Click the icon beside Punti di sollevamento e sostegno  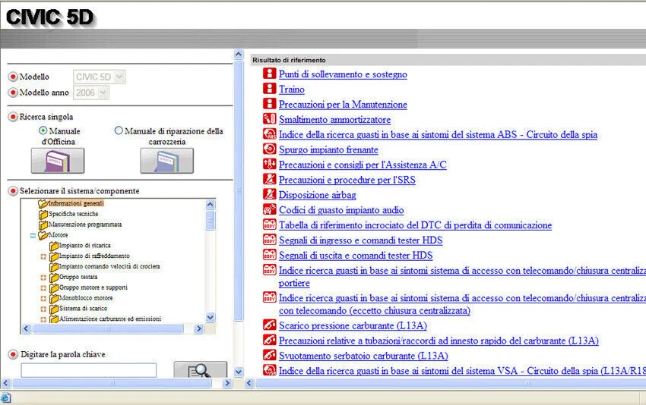pyautogui.click(x=270, y=74)
